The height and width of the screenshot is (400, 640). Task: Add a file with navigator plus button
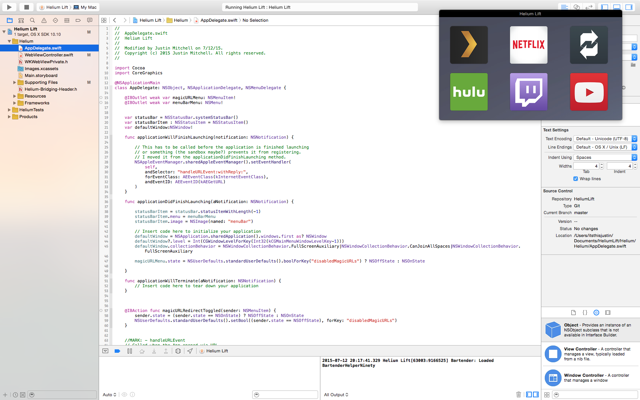coord(5,395)
